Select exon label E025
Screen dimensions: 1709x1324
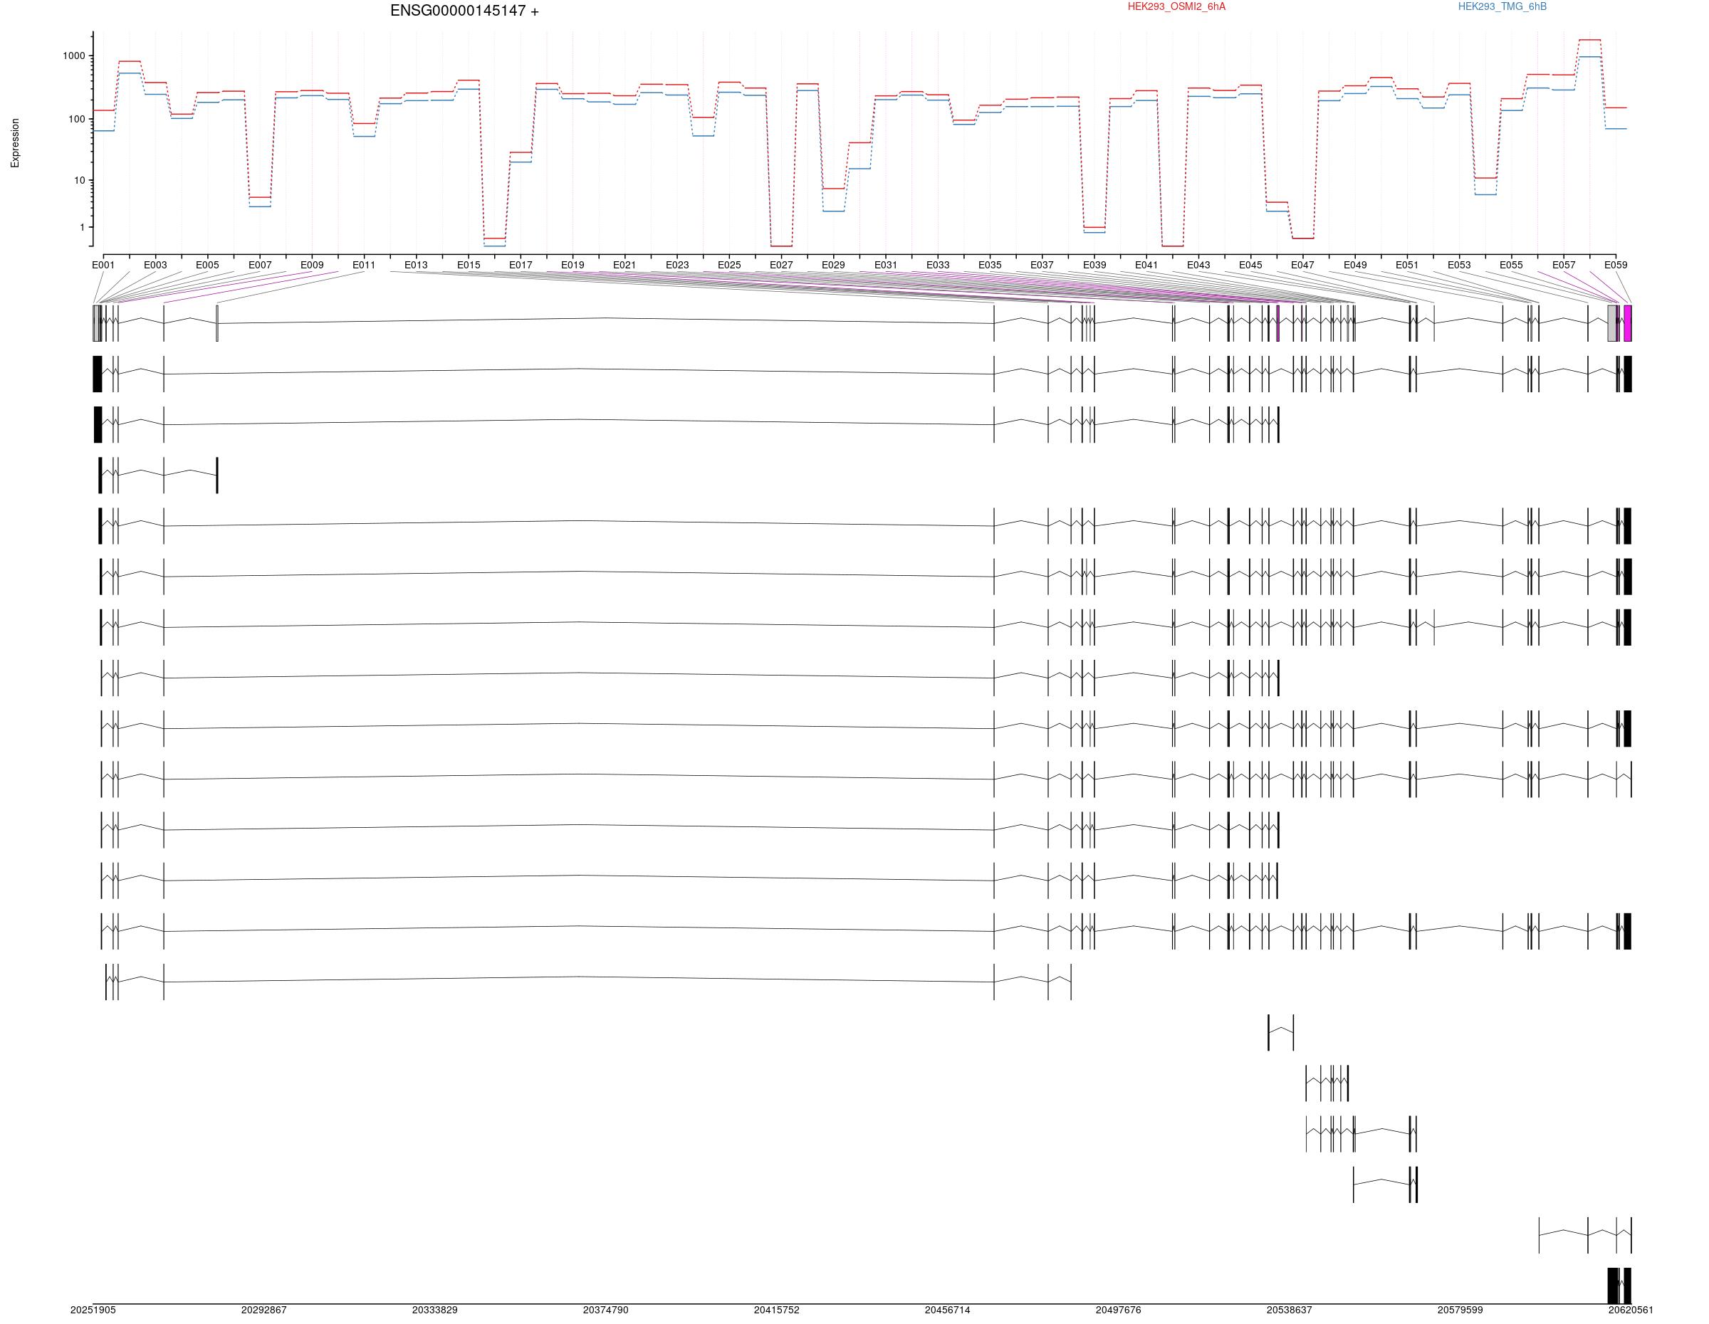(729, 265)
